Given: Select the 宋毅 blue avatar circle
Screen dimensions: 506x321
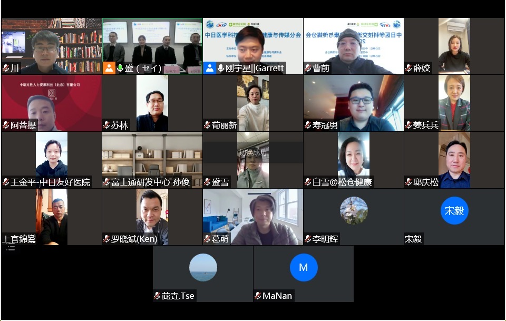Looking at the screenshot, I should [454, 210].
